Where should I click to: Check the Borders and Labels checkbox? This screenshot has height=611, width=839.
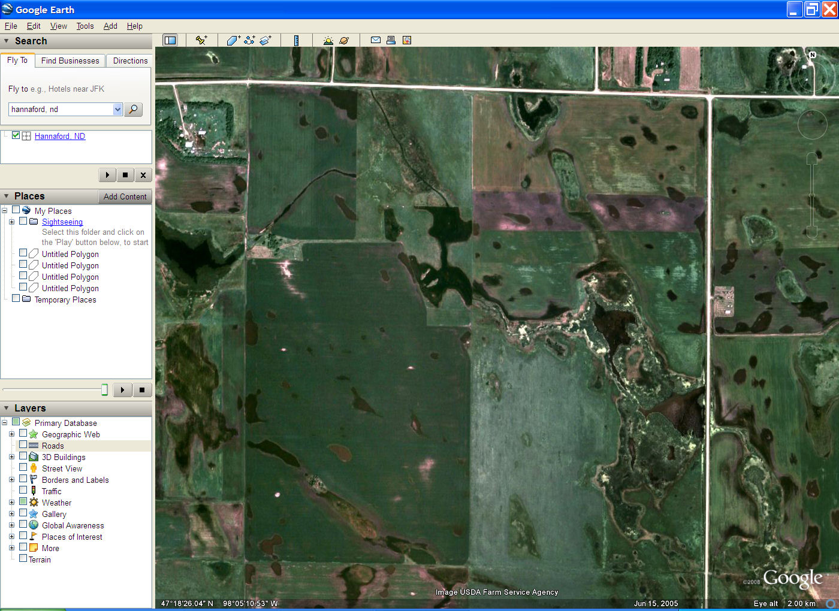[23, 479]
